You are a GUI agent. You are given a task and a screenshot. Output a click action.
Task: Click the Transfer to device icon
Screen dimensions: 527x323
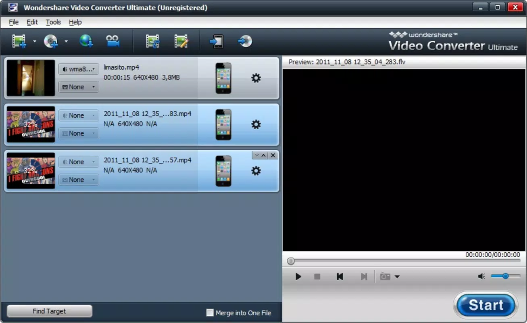click(217, 41)
